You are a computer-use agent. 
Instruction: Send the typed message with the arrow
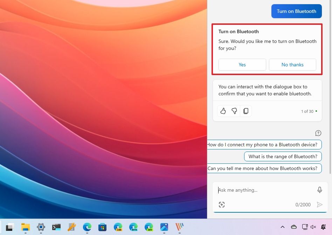(x=319, y=205)
